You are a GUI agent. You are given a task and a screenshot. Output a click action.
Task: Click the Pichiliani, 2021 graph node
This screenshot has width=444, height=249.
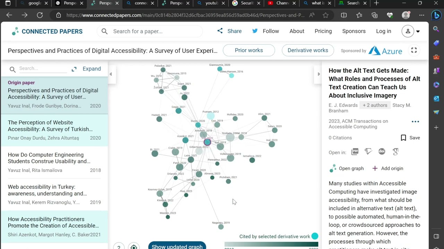(x=228, y=181)
